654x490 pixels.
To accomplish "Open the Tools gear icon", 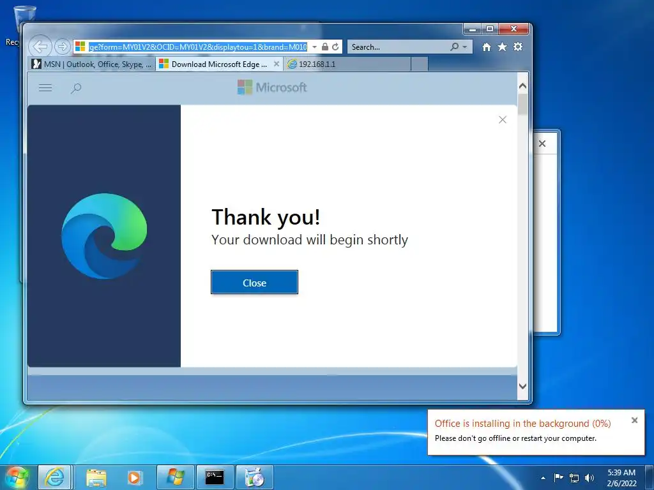I will [518, 47].
